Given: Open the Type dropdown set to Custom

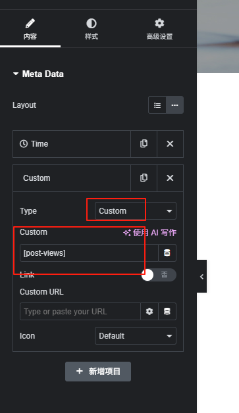Looking at the screenshot, I should [x=136, y=210].
